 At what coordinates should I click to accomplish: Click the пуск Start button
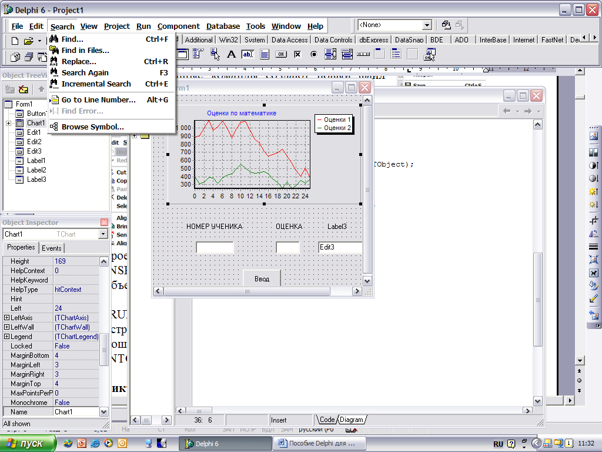pyautogui.click(x=27, y=444)
